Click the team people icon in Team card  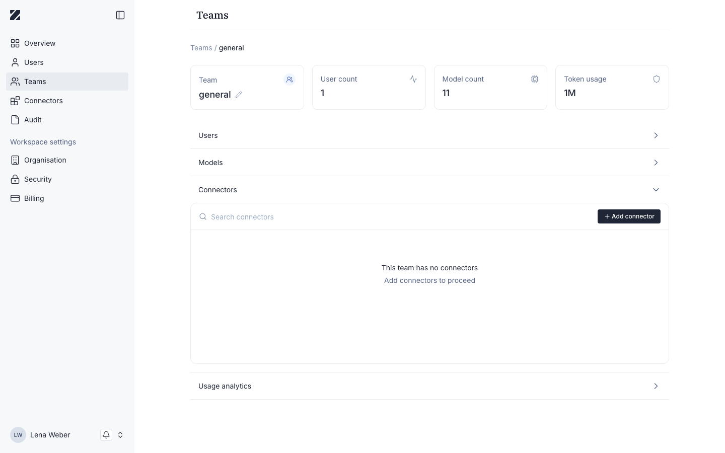289,80
